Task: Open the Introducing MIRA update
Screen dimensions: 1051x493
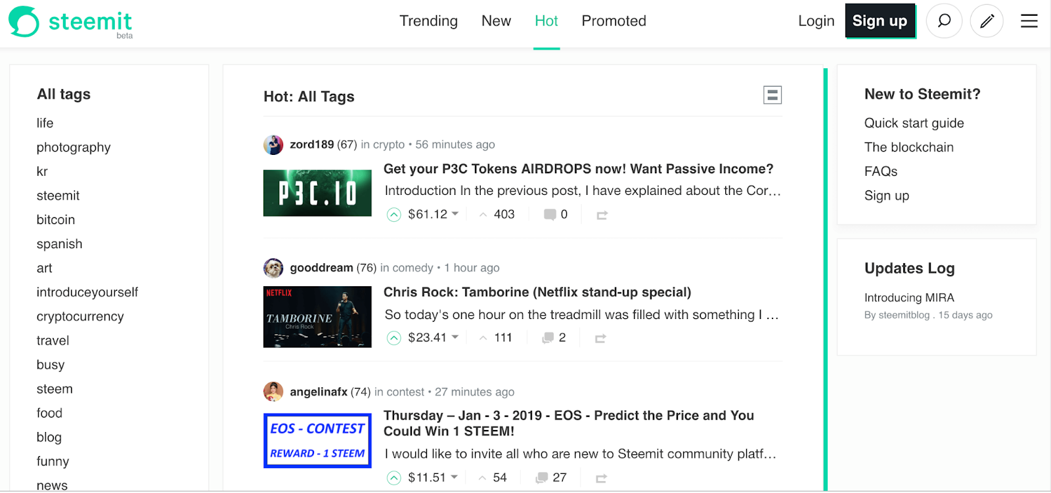Action: 909,298
